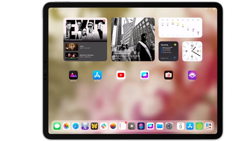
Task: Open the red camera app icon
Action: tap(168, 75)
